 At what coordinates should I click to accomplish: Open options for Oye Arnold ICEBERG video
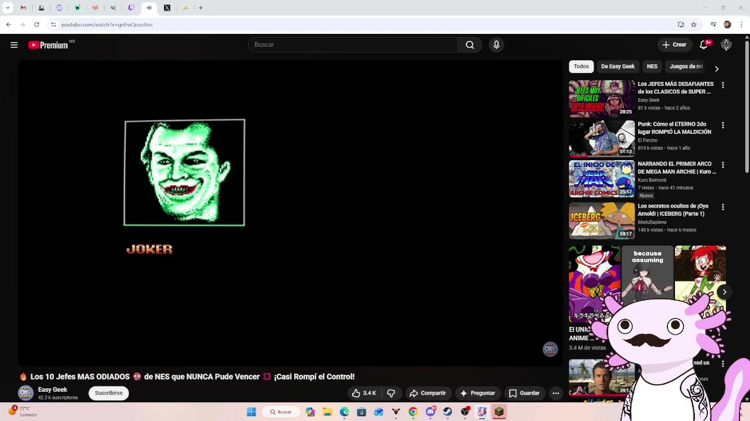[722, 207]
